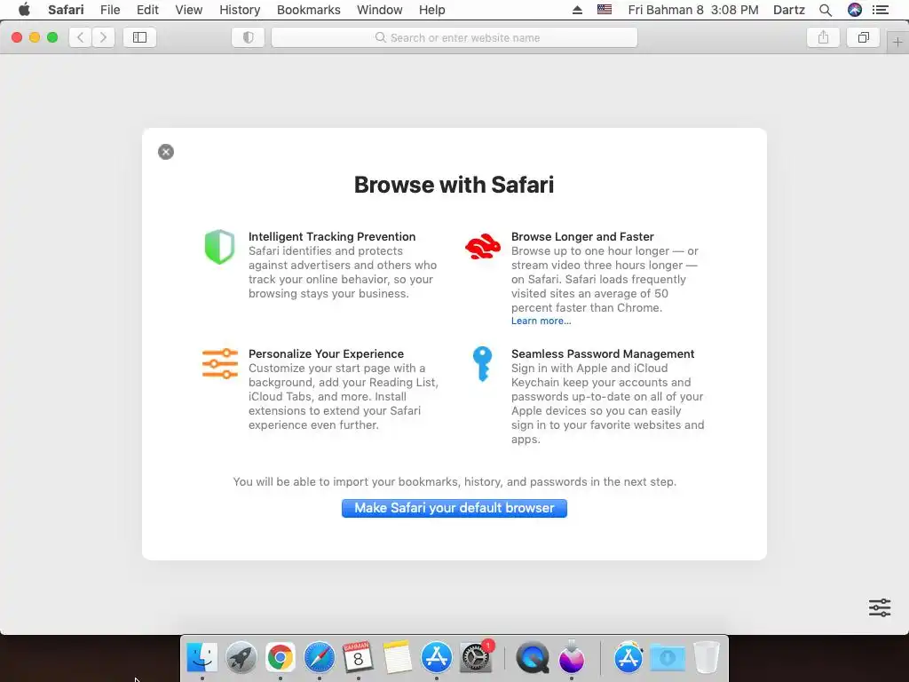
Task: Open the Window menu
Action: 380,10
